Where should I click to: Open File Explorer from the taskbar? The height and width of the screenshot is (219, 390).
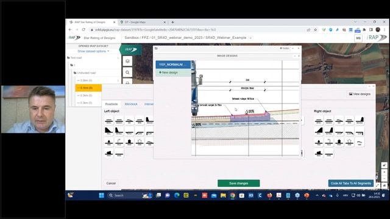point(223,195)
